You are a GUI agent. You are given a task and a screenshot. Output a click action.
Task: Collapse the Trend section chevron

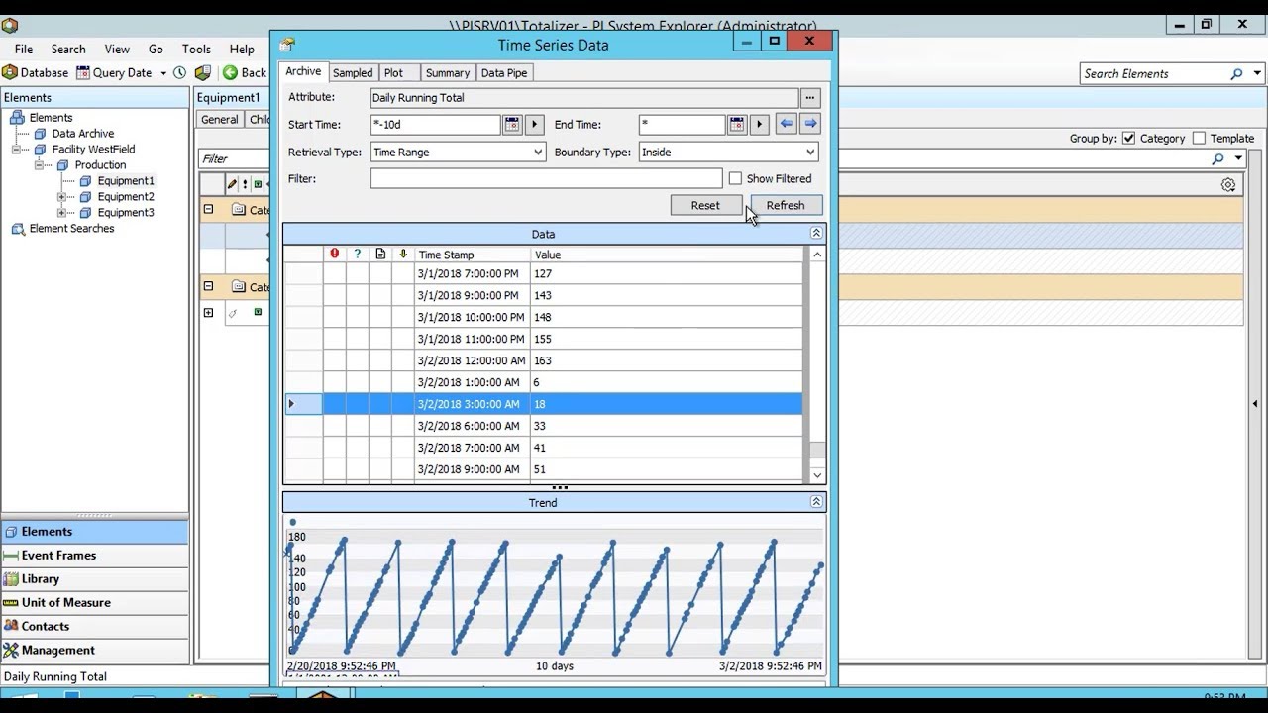click(x=816, y=502)
